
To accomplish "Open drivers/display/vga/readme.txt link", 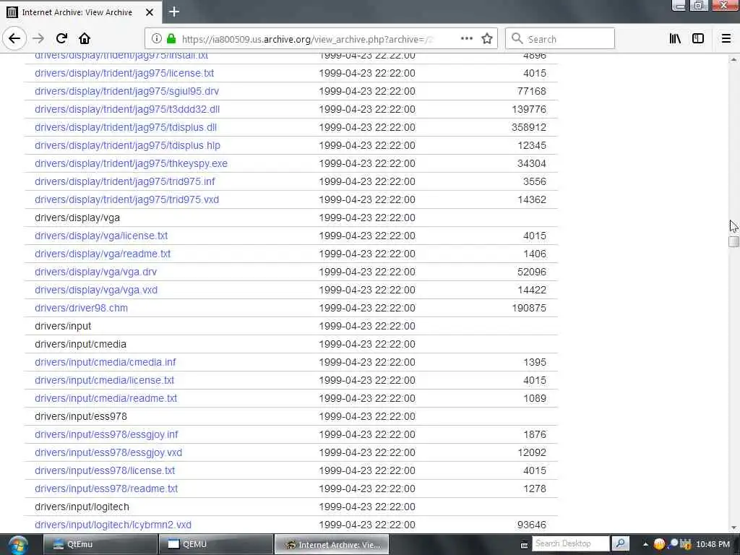I will pos(103,254).
